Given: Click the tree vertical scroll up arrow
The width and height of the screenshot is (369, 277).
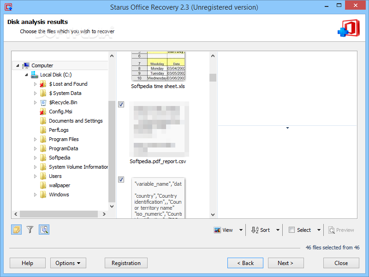Looking at the screenshot, I should point(112,56).
